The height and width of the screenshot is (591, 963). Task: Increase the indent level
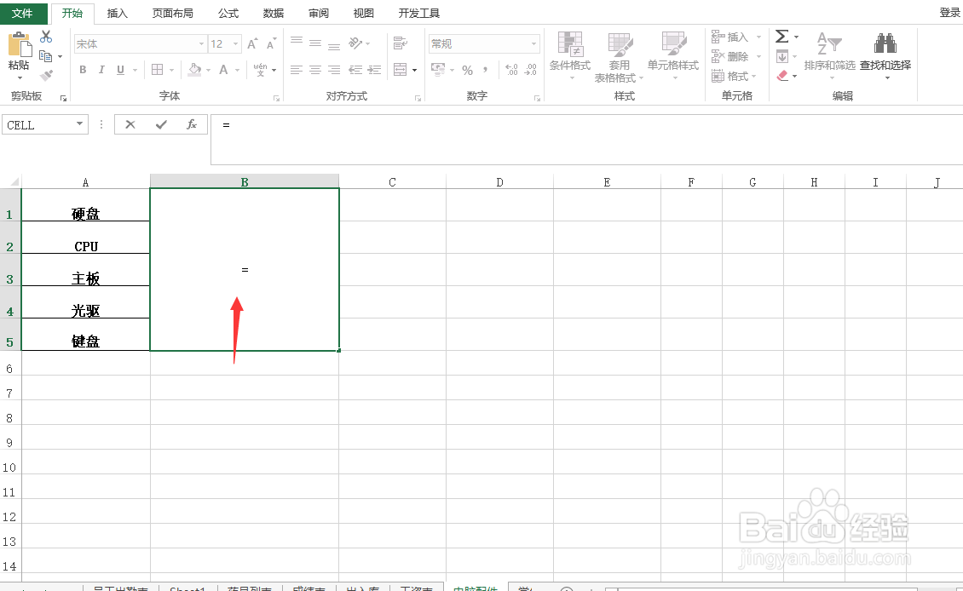tap(375, 70)
